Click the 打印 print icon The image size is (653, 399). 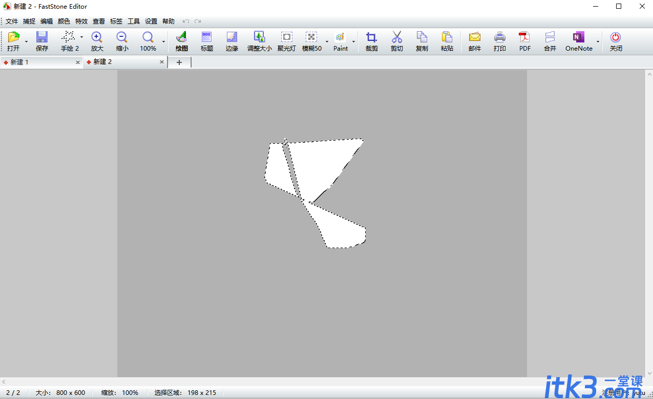(x=500, y=37)
